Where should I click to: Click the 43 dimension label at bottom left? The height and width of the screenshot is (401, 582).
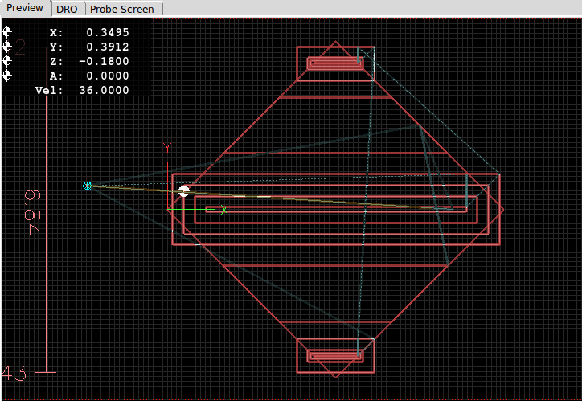(14, 374)
